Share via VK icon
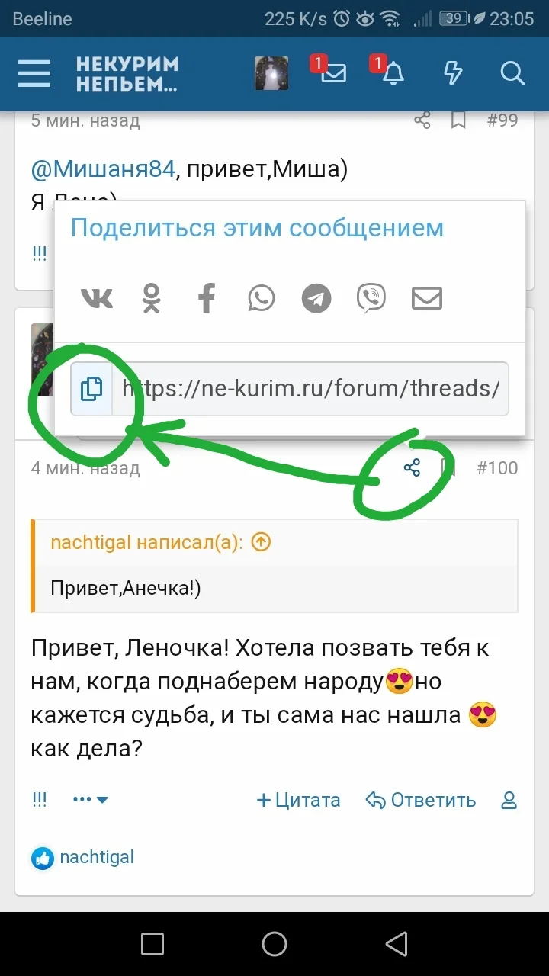549x976 pixels. [97, 297]
